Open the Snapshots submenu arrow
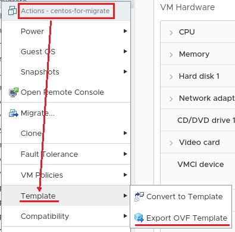This screenshot has height=232, width=235. [125, 72]
